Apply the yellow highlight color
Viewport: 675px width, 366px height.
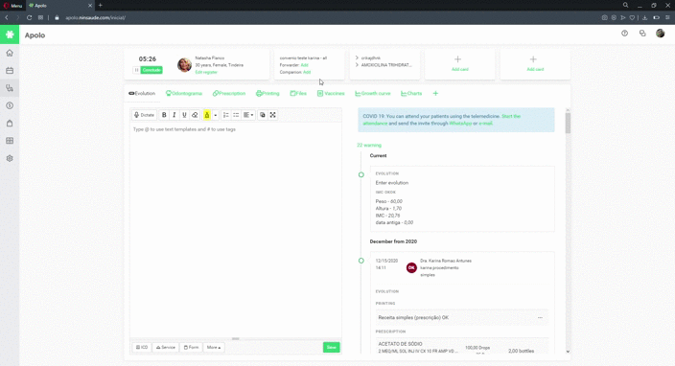click(207, 115)
